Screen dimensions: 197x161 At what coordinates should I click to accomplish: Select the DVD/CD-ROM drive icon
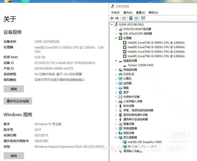coord(120,29)
